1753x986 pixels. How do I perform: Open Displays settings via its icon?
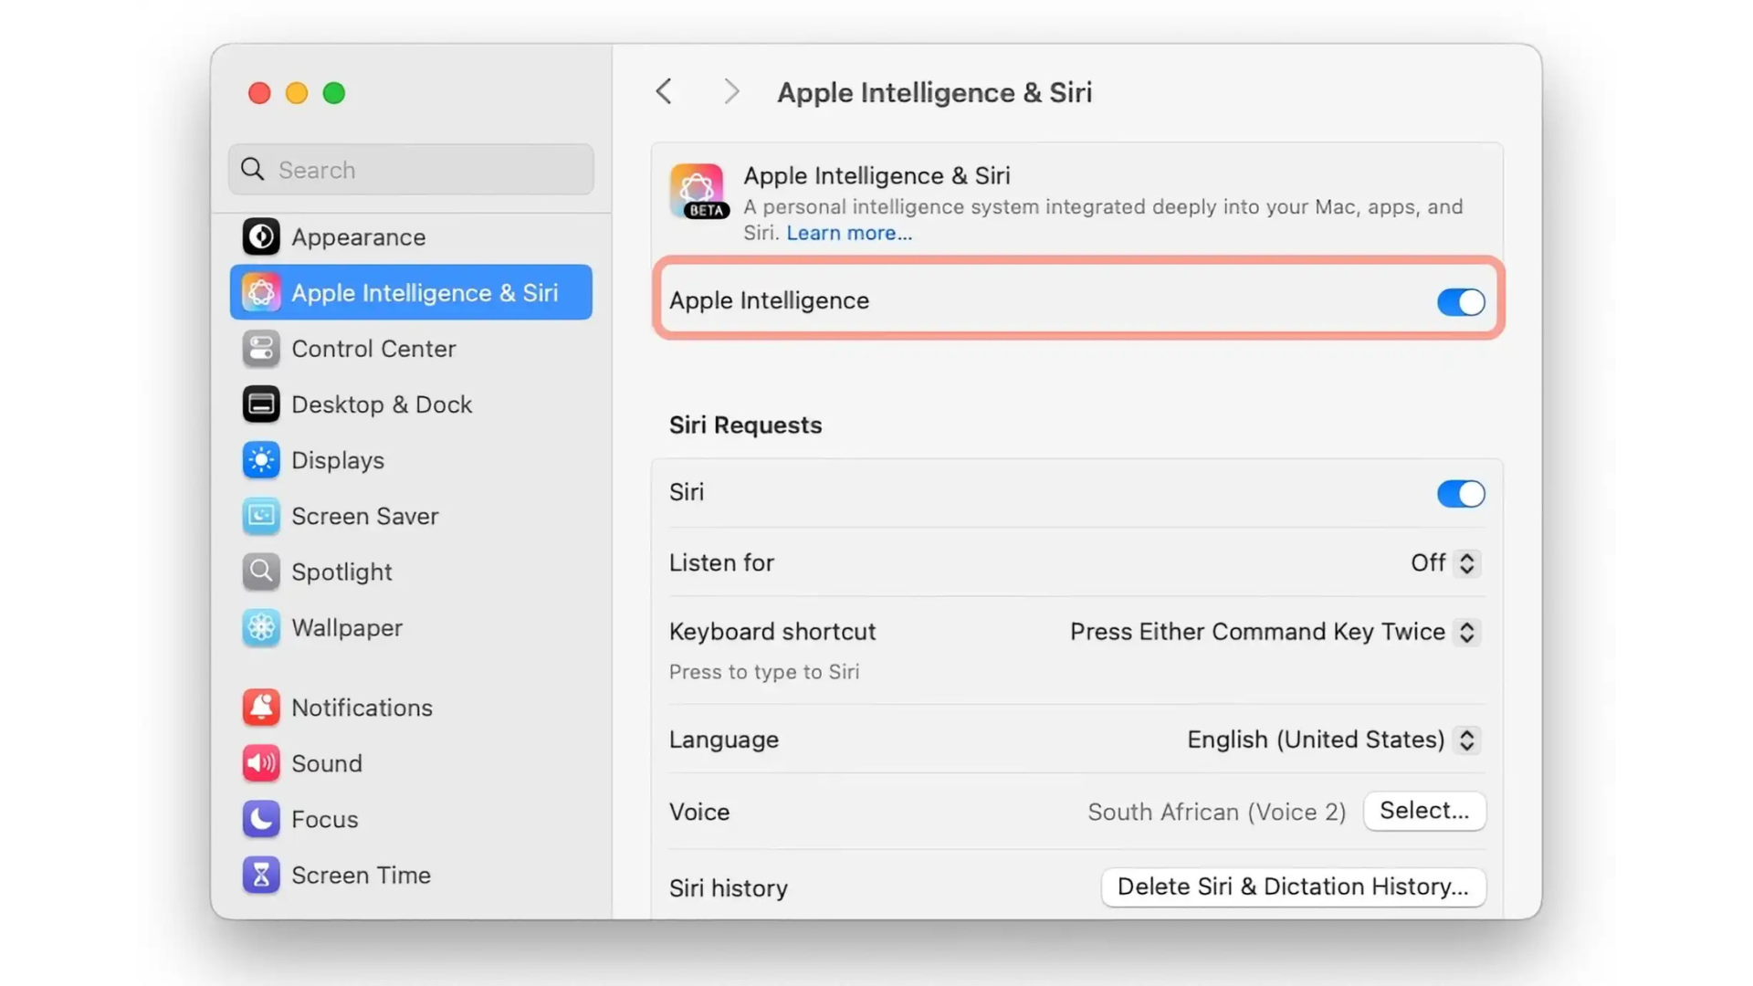261,460
